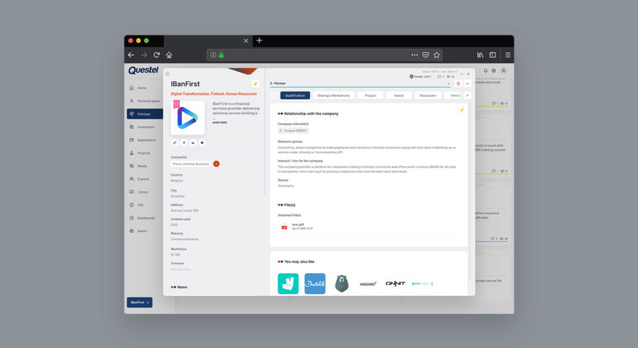The height and width of the screenshot is (348, 638).
Task: Switch to the Discussion tab
Action: (x=428, y=95)
